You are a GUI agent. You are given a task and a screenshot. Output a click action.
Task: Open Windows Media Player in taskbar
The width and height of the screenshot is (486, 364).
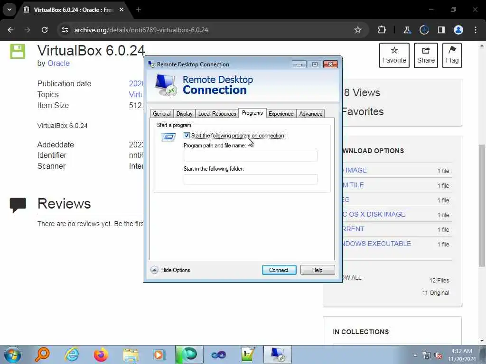pyautogui.click(x=159, y=355)
